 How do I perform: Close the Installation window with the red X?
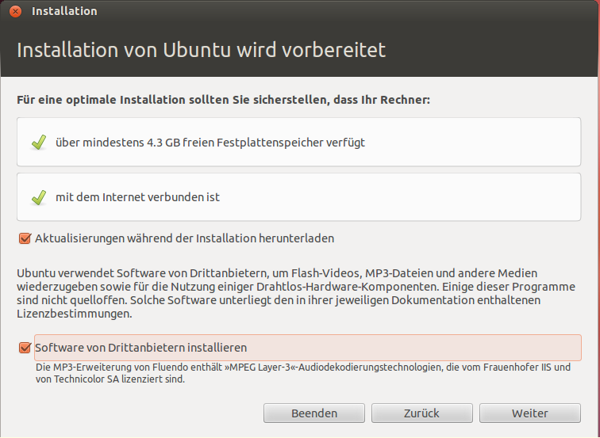[x=15, y=11]
